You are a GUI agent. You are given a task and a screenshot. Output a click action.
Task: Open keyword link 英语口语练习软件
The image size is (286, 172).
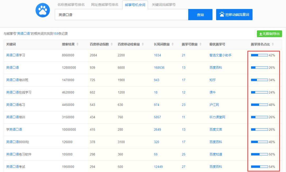click(x=19, y=154)
